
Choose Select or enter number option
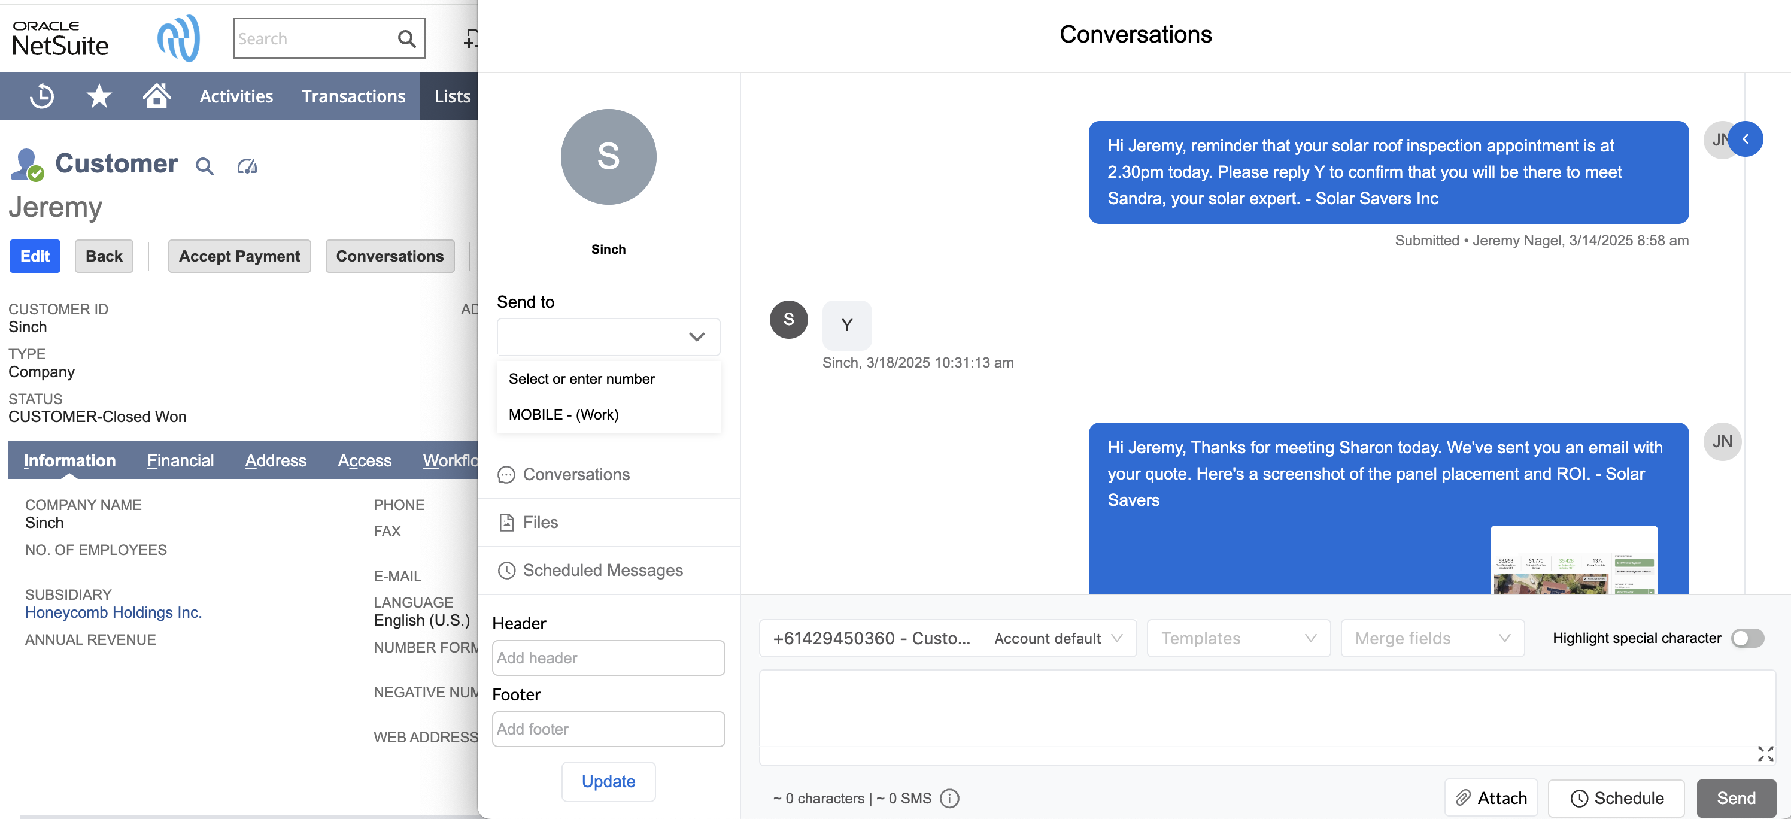click(x=608, y=379)
